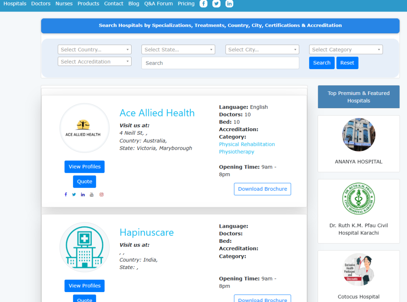
Task: Open the Twitter icon in top navigation
Action: point(216,4)
